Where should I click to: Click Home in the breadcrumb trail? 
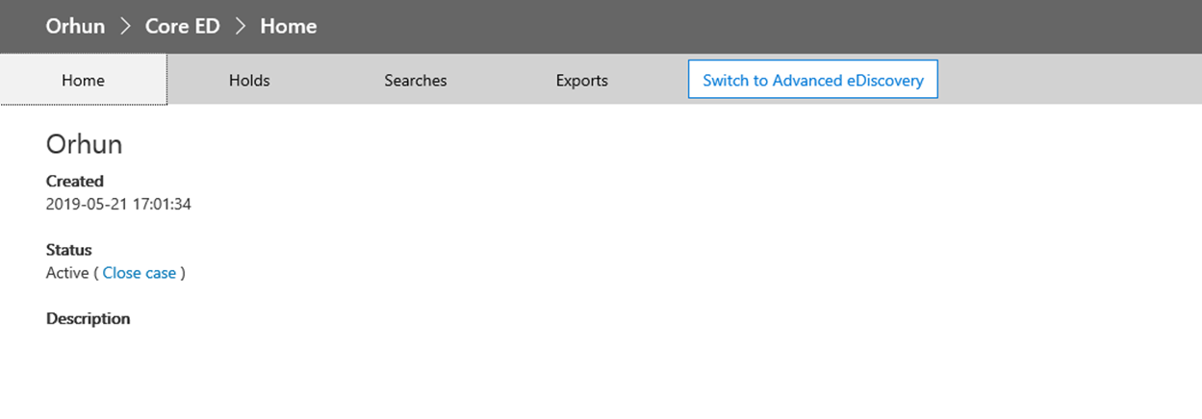(x=289, y=26)
